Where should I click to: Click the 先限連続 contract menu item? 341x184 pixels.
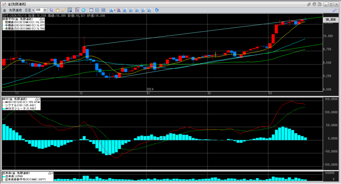[16, 10]
